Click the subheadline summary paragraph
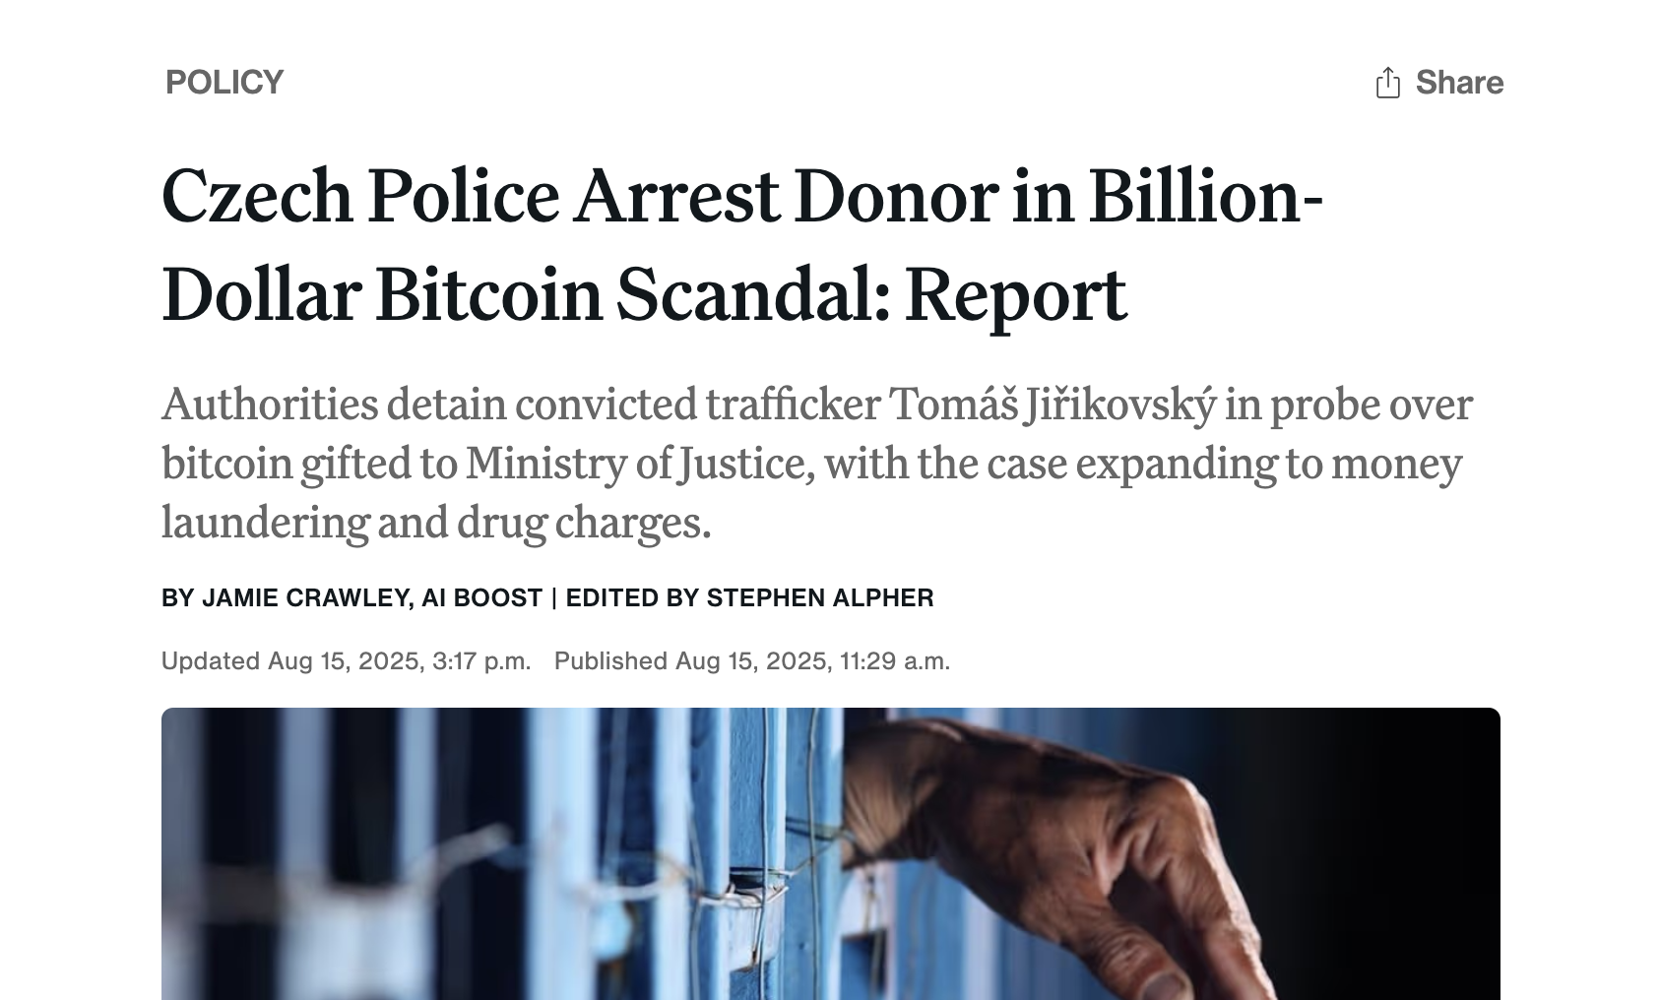Viewport: 1660px width, 1000px height. (817, 463)
